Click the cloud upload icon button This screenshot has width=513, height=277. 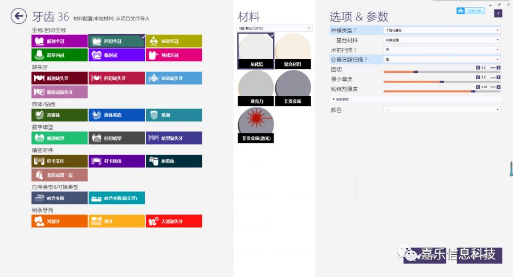coord(470,11)
